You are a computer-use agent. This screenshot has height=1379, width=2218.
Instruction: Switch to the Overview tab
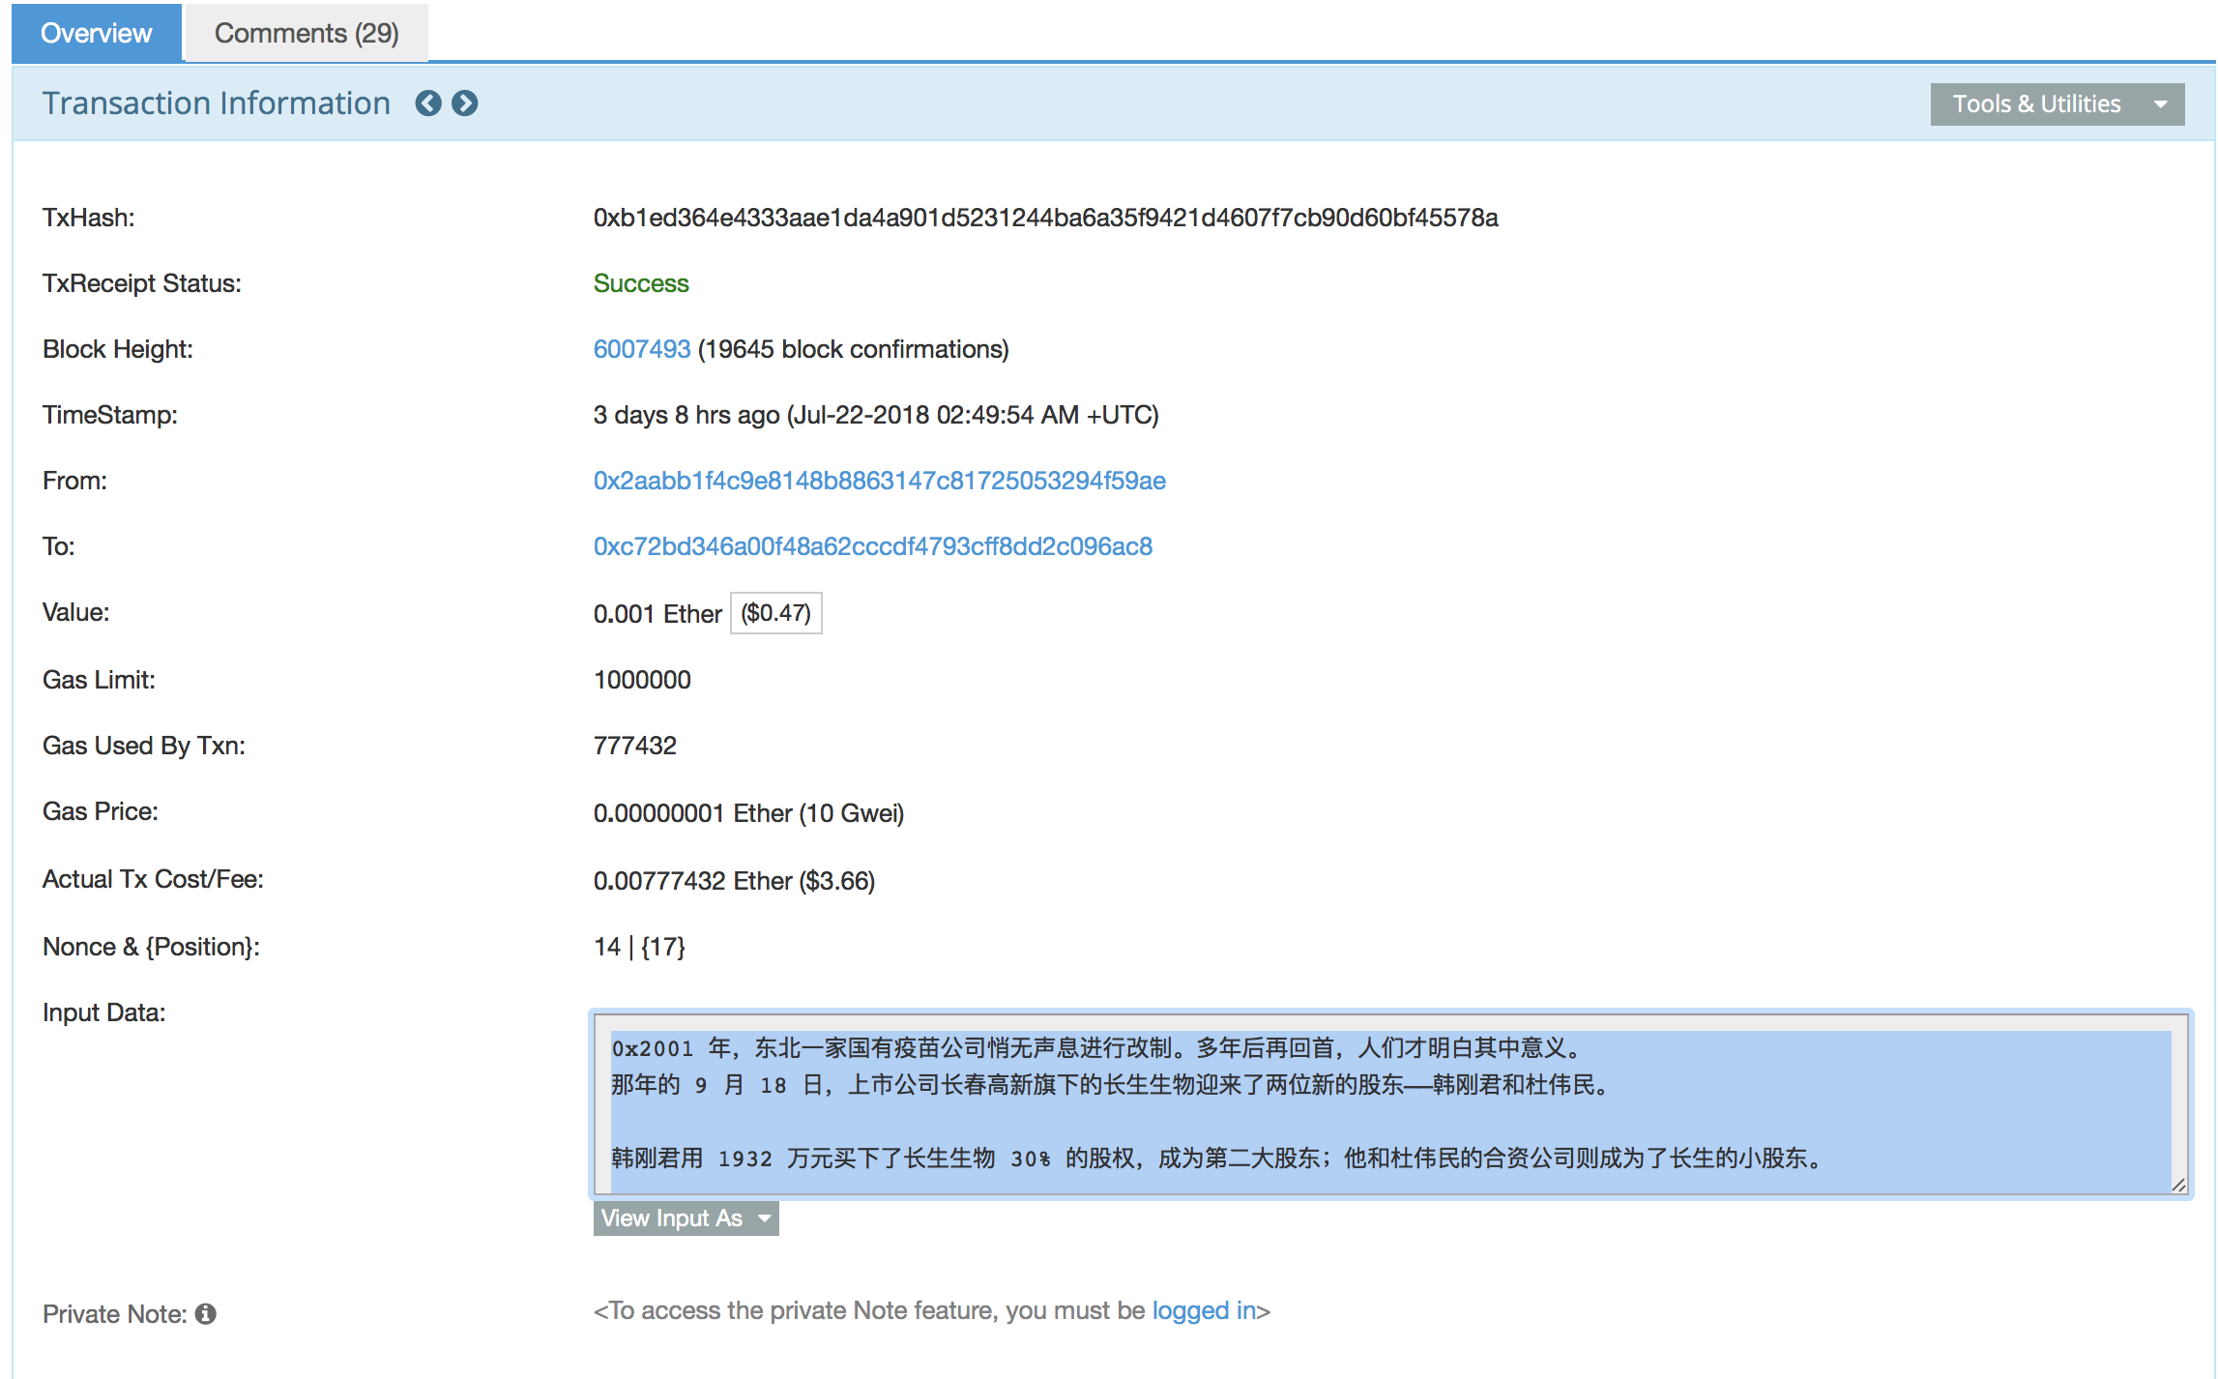[x=96, y=33]
